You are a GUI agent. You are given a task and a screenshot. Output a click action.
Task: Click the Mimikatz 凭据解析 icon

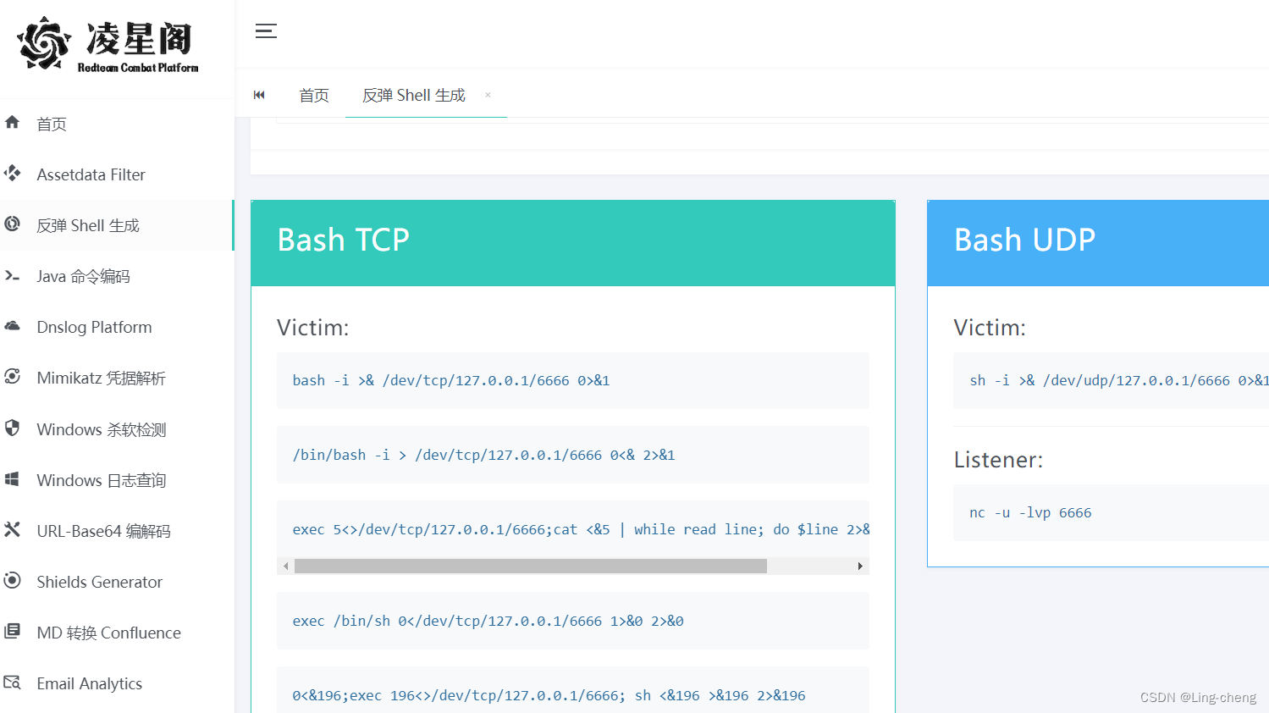[12, 376]
